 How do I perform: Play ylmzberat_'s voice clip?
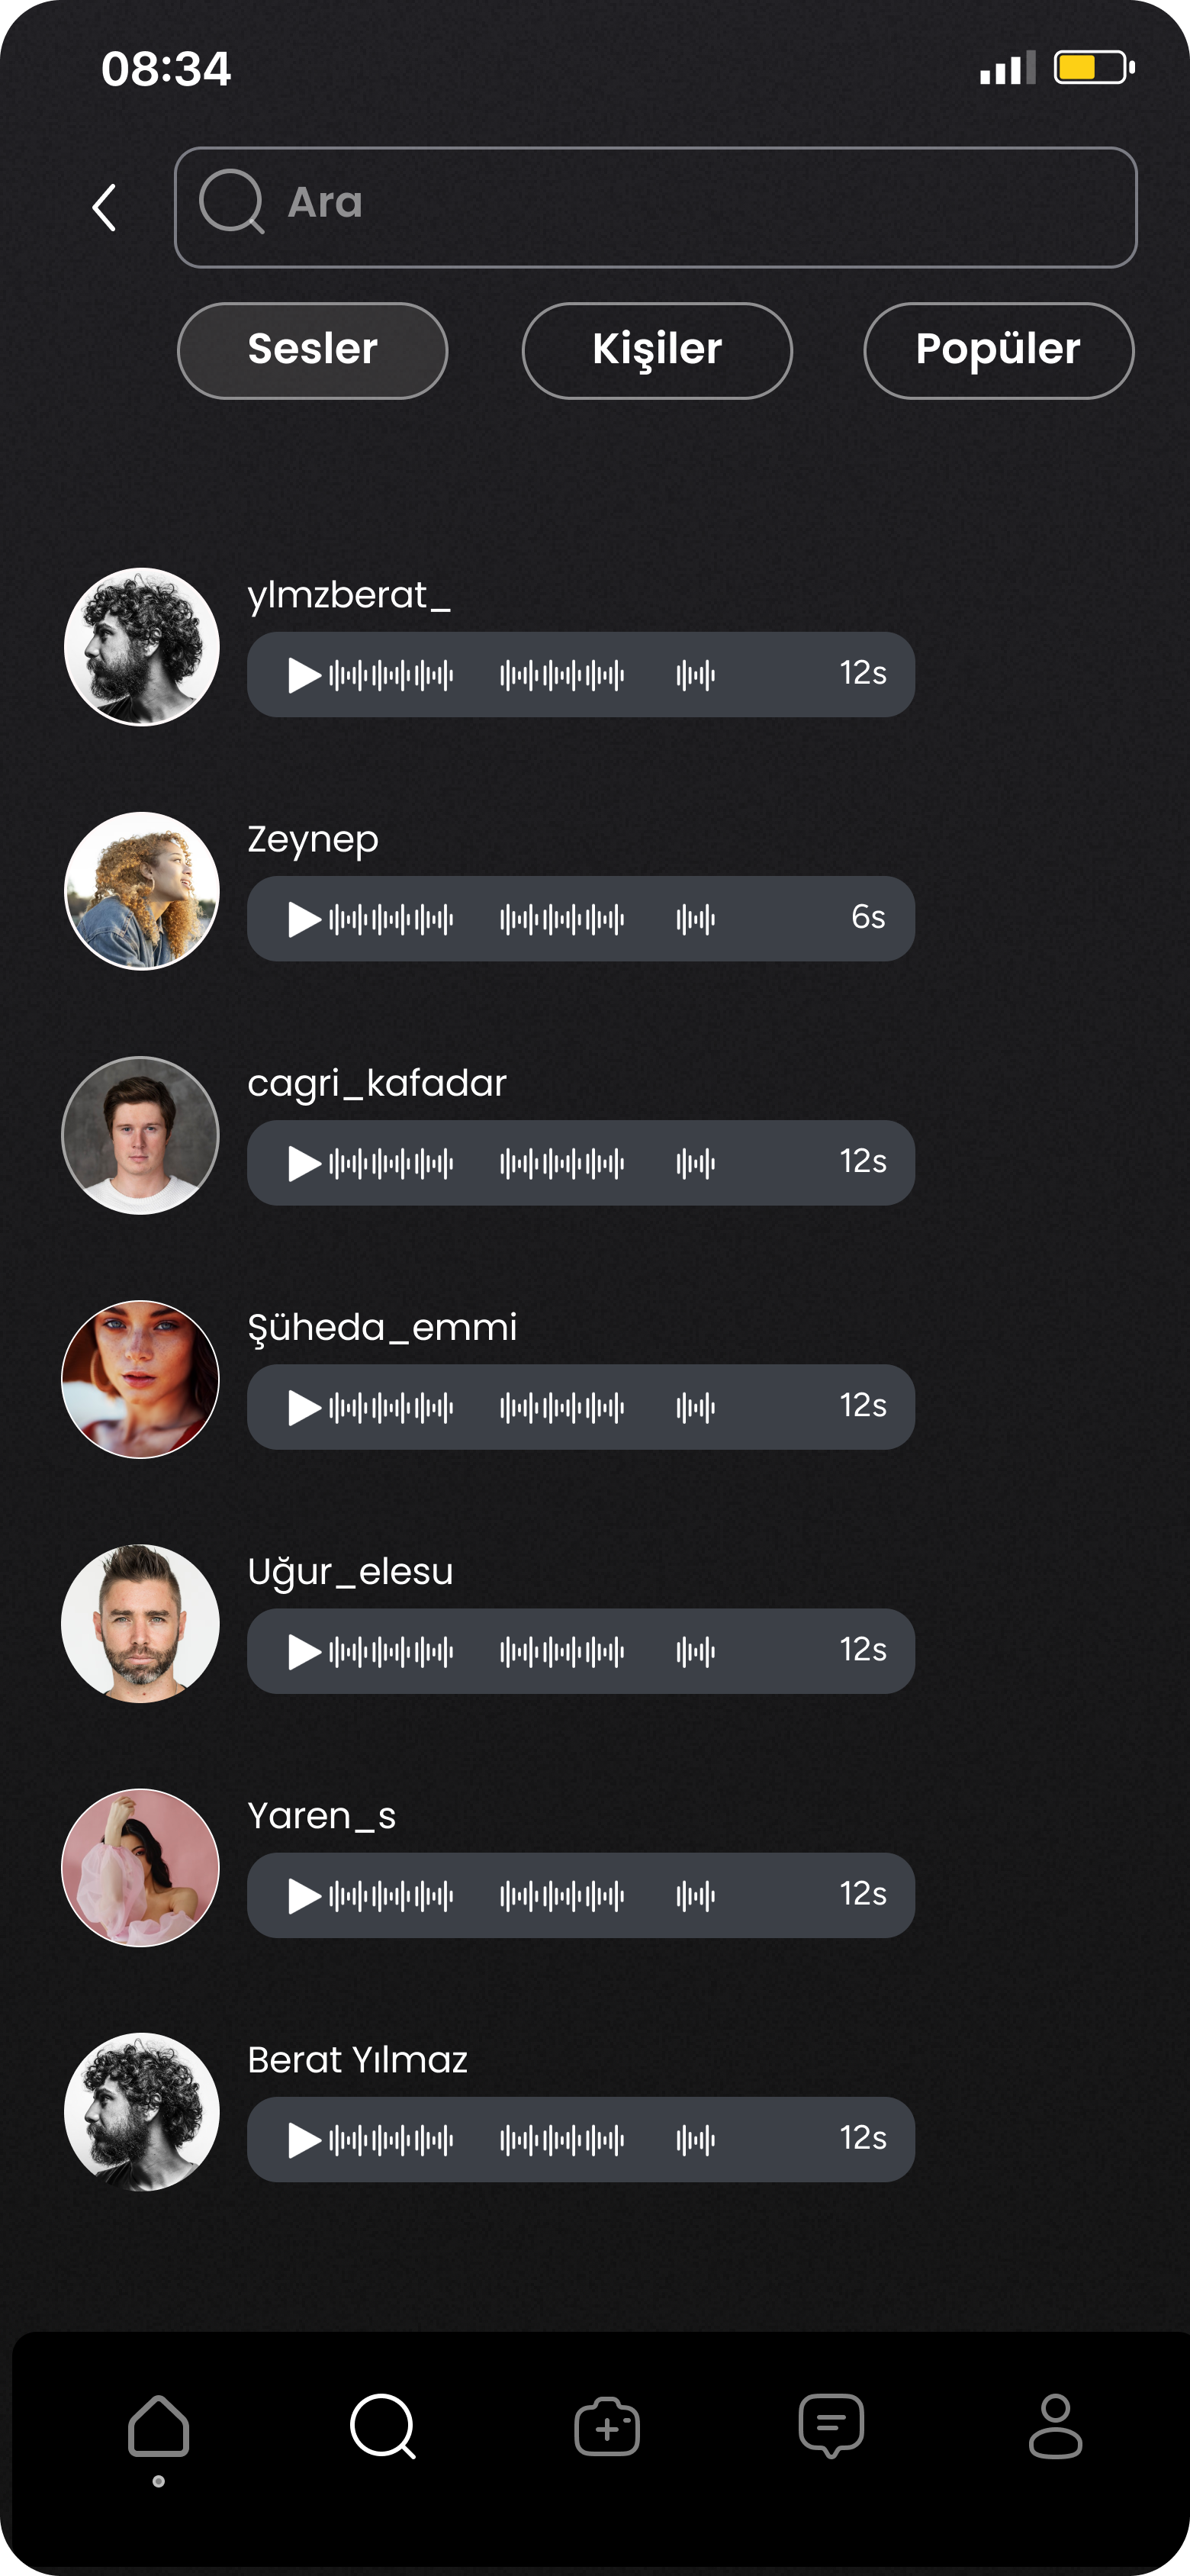coord(304,675)
